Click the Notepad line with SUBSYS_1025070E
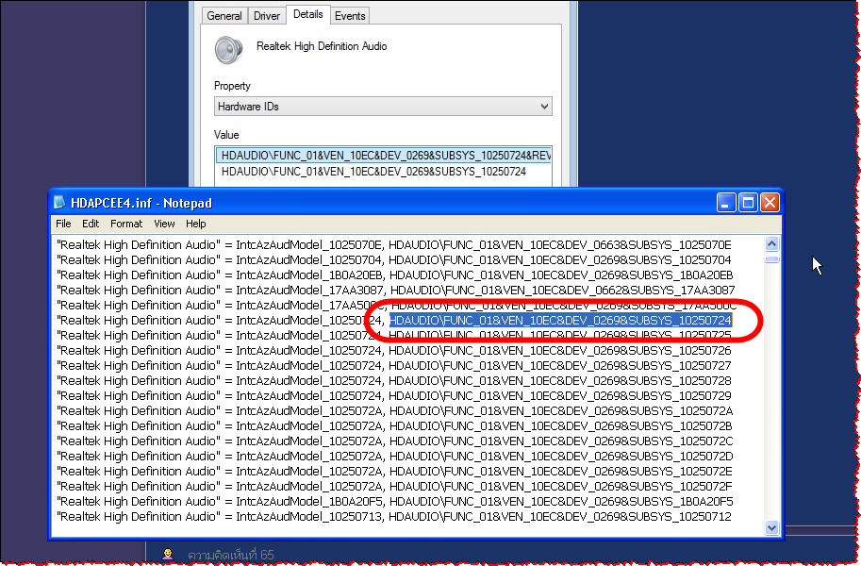This screenshot has height=566, width=861. tap(393, 244)
